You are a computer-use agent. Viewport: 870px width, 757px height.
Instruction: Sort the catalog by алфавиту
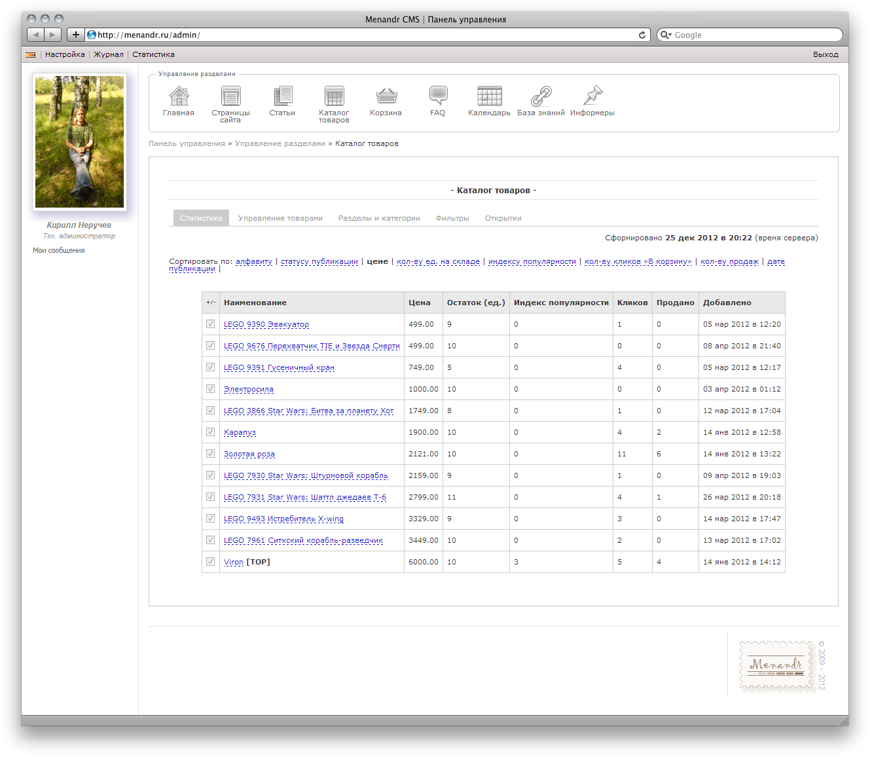coord(255,261)
